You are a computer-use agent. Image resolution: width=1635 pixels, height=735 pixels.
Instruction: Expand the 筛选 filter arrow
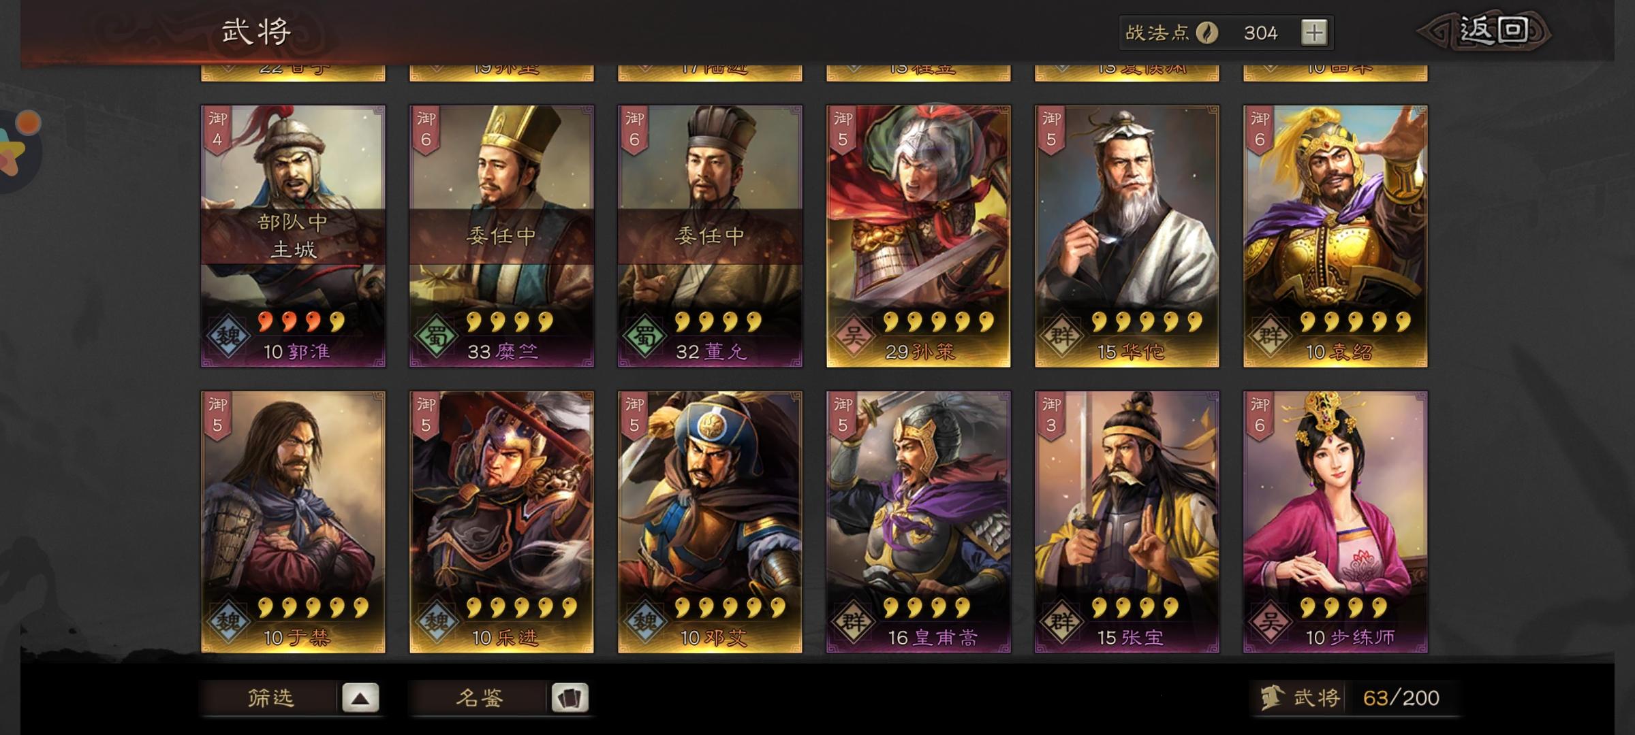coord(360,698)
